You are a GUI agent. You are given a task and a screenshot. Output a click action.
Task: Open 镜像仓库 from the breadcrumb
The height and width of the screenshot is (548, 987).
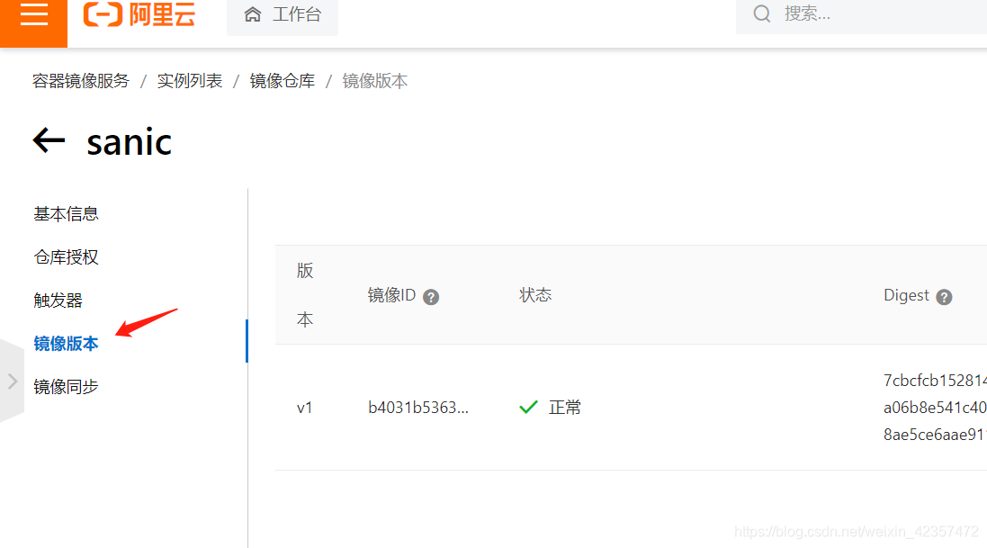[283, 80]
